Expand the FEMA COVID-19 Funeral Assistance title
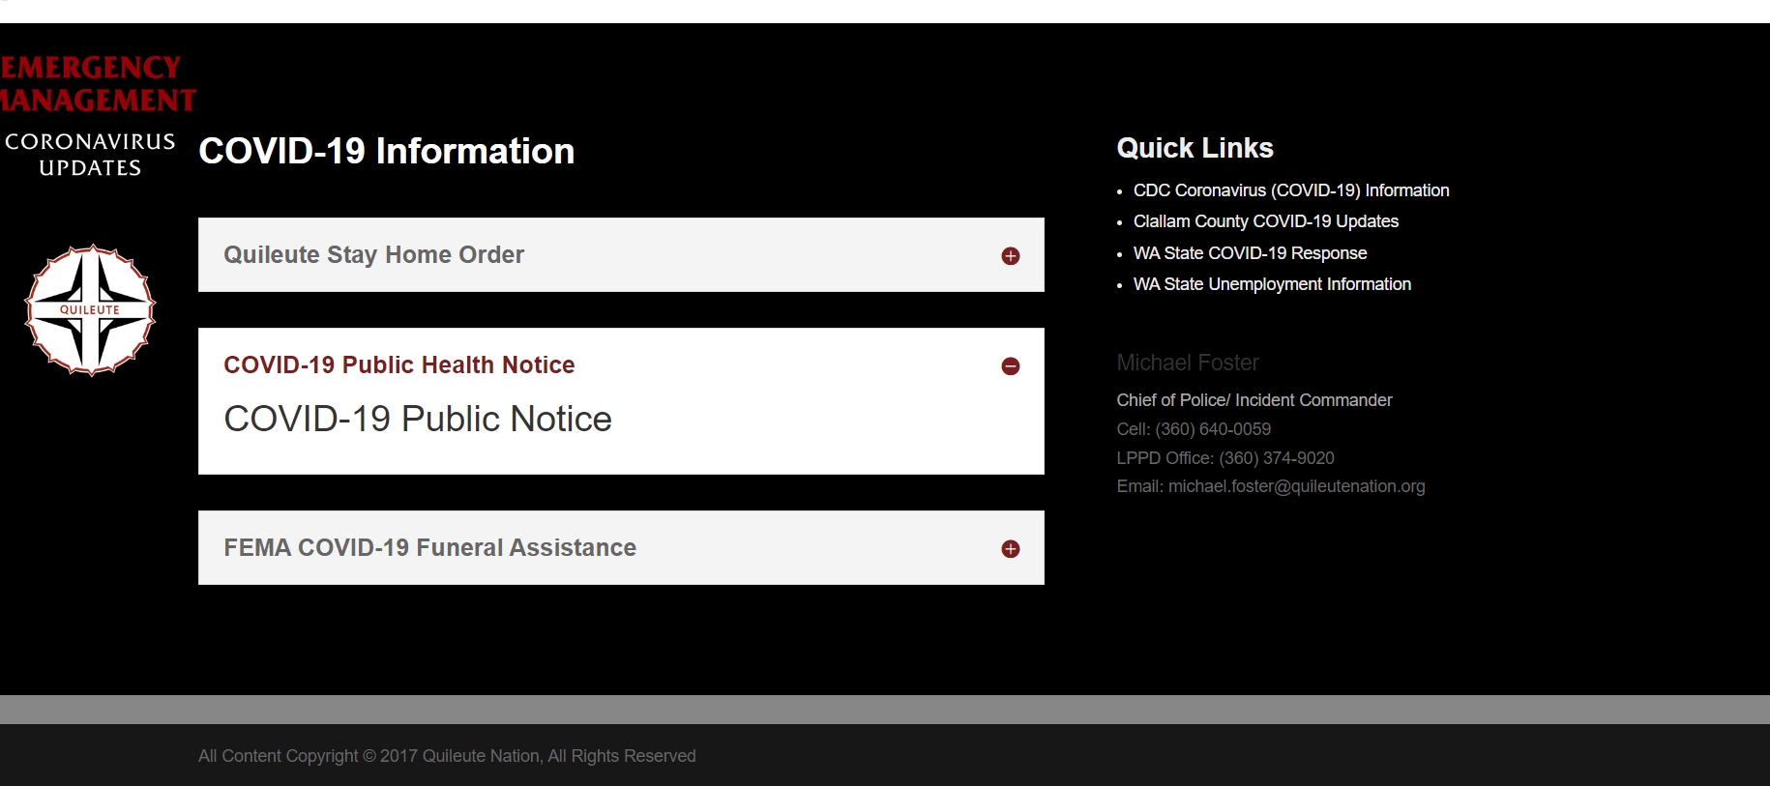Viewport: 1770px width, 786px height. tap(429, 548)
